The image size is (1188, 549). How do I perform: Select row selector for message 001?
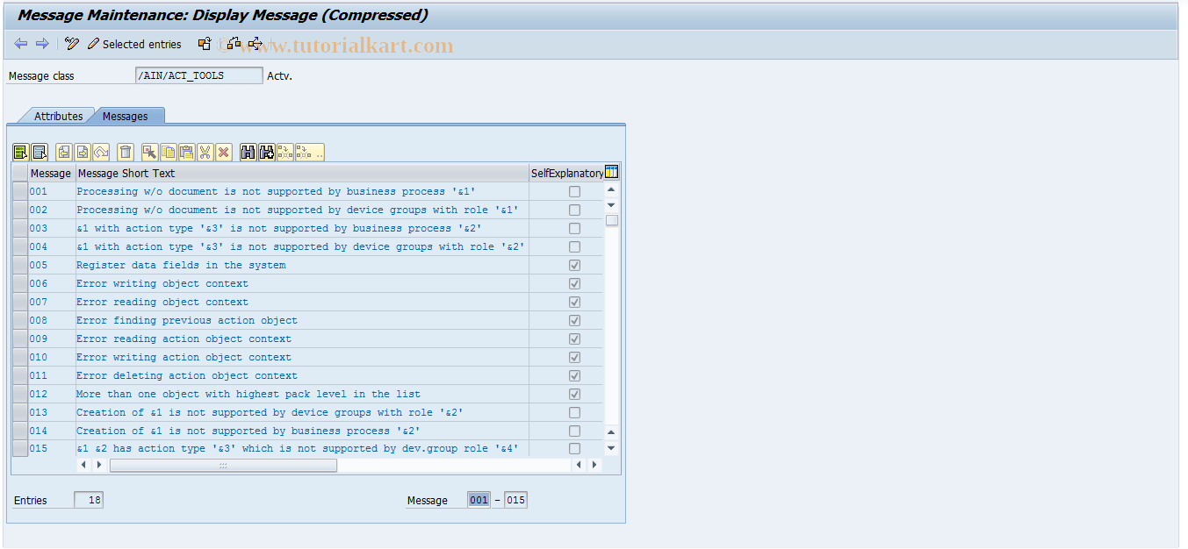(20, 191)
